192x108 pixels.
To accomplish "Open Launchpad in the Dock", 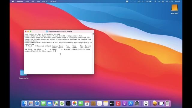I will [x=31, y=103].
